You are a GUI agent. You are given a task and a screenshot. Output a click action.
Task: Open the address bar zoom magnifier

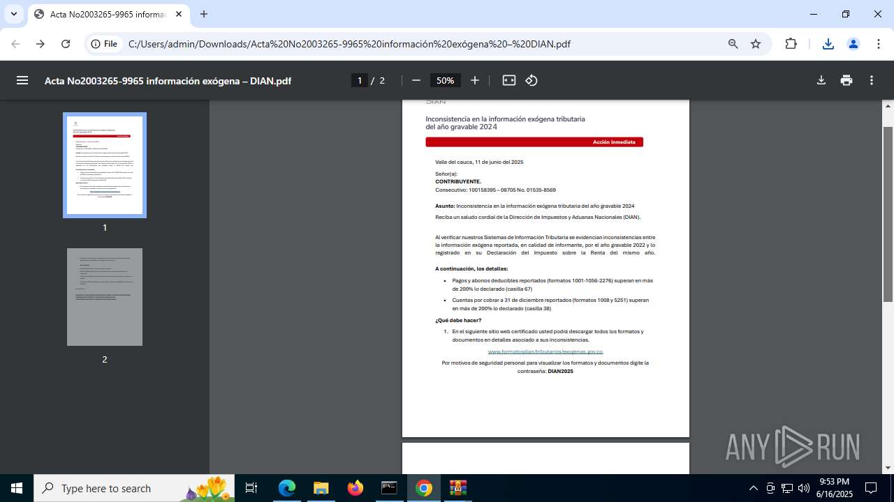click(733, 44)
